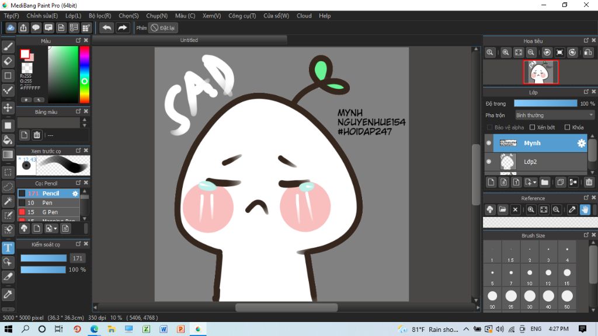This screenshot has height=336, width=598.
Task: Select the G Pen brush
Action: [48, 212]
